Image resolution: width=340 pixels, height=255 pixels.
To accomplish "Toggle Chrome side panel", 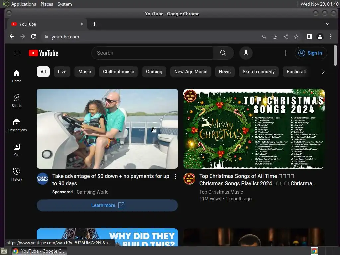I will click(x=309, y=37).
